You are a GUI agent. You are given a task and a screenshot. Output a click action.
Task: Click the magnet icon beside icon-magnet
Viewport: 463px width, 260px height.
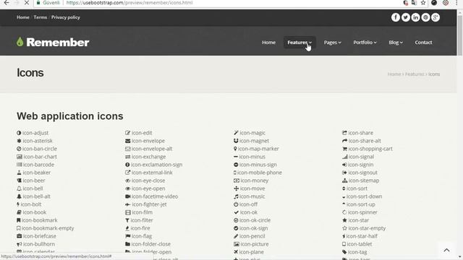click(236, 141)
